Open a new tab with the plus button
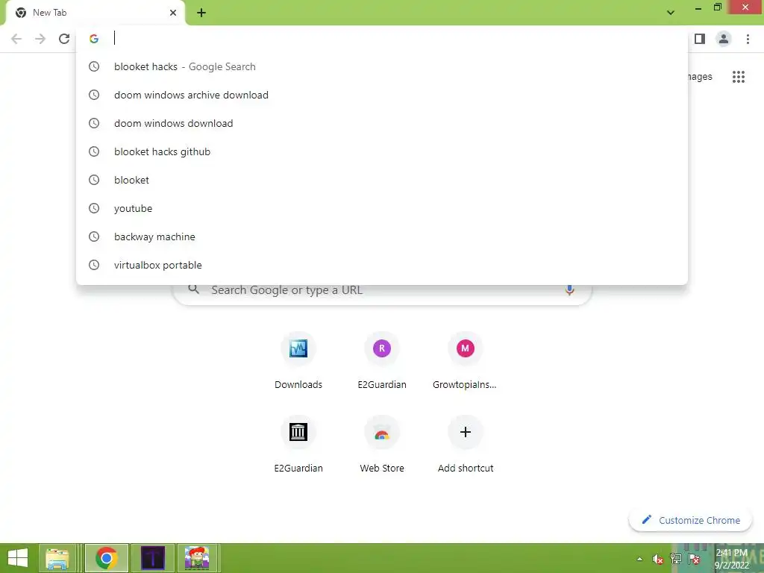 click(x=201, y=13)
